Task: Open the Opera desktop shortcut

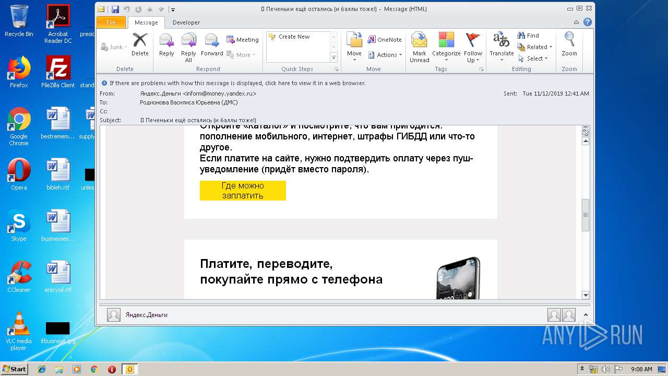Action: (x=19, y=174)
